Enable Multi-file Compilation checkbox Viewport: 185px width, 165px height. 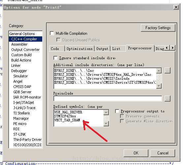[x=52, y=33]
